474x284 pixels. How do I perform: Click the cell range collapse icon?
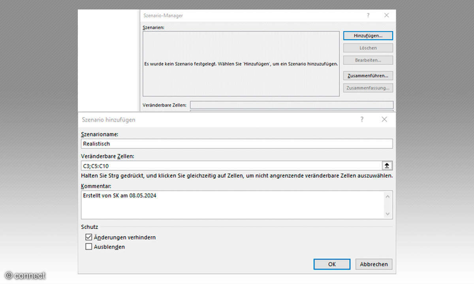[387, 166]
